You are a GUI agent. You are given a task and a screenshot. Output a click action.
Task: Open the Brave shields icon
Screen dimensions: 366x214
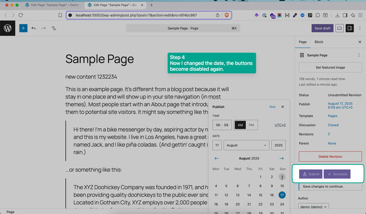tap(226, 15)
